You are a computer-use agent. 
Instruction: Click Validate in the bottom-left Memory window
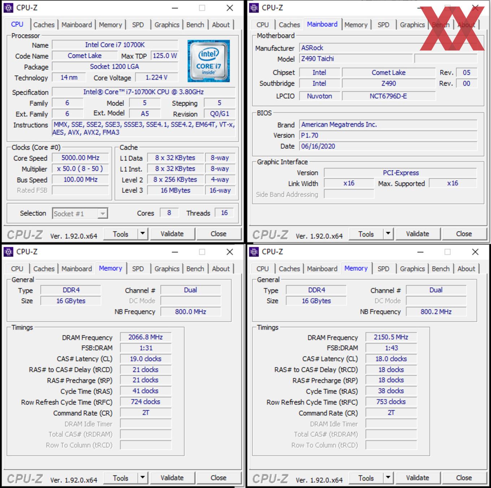172,478
